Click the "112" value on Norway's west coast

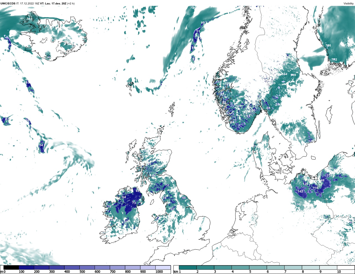(x=219, y=82)
